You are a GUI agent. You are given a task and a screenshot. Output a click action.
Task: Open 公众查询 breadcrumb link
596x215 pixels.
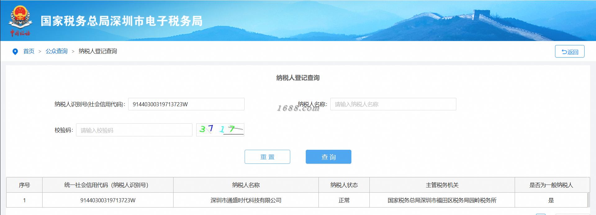pyautogui.click(x=56, y=51)
